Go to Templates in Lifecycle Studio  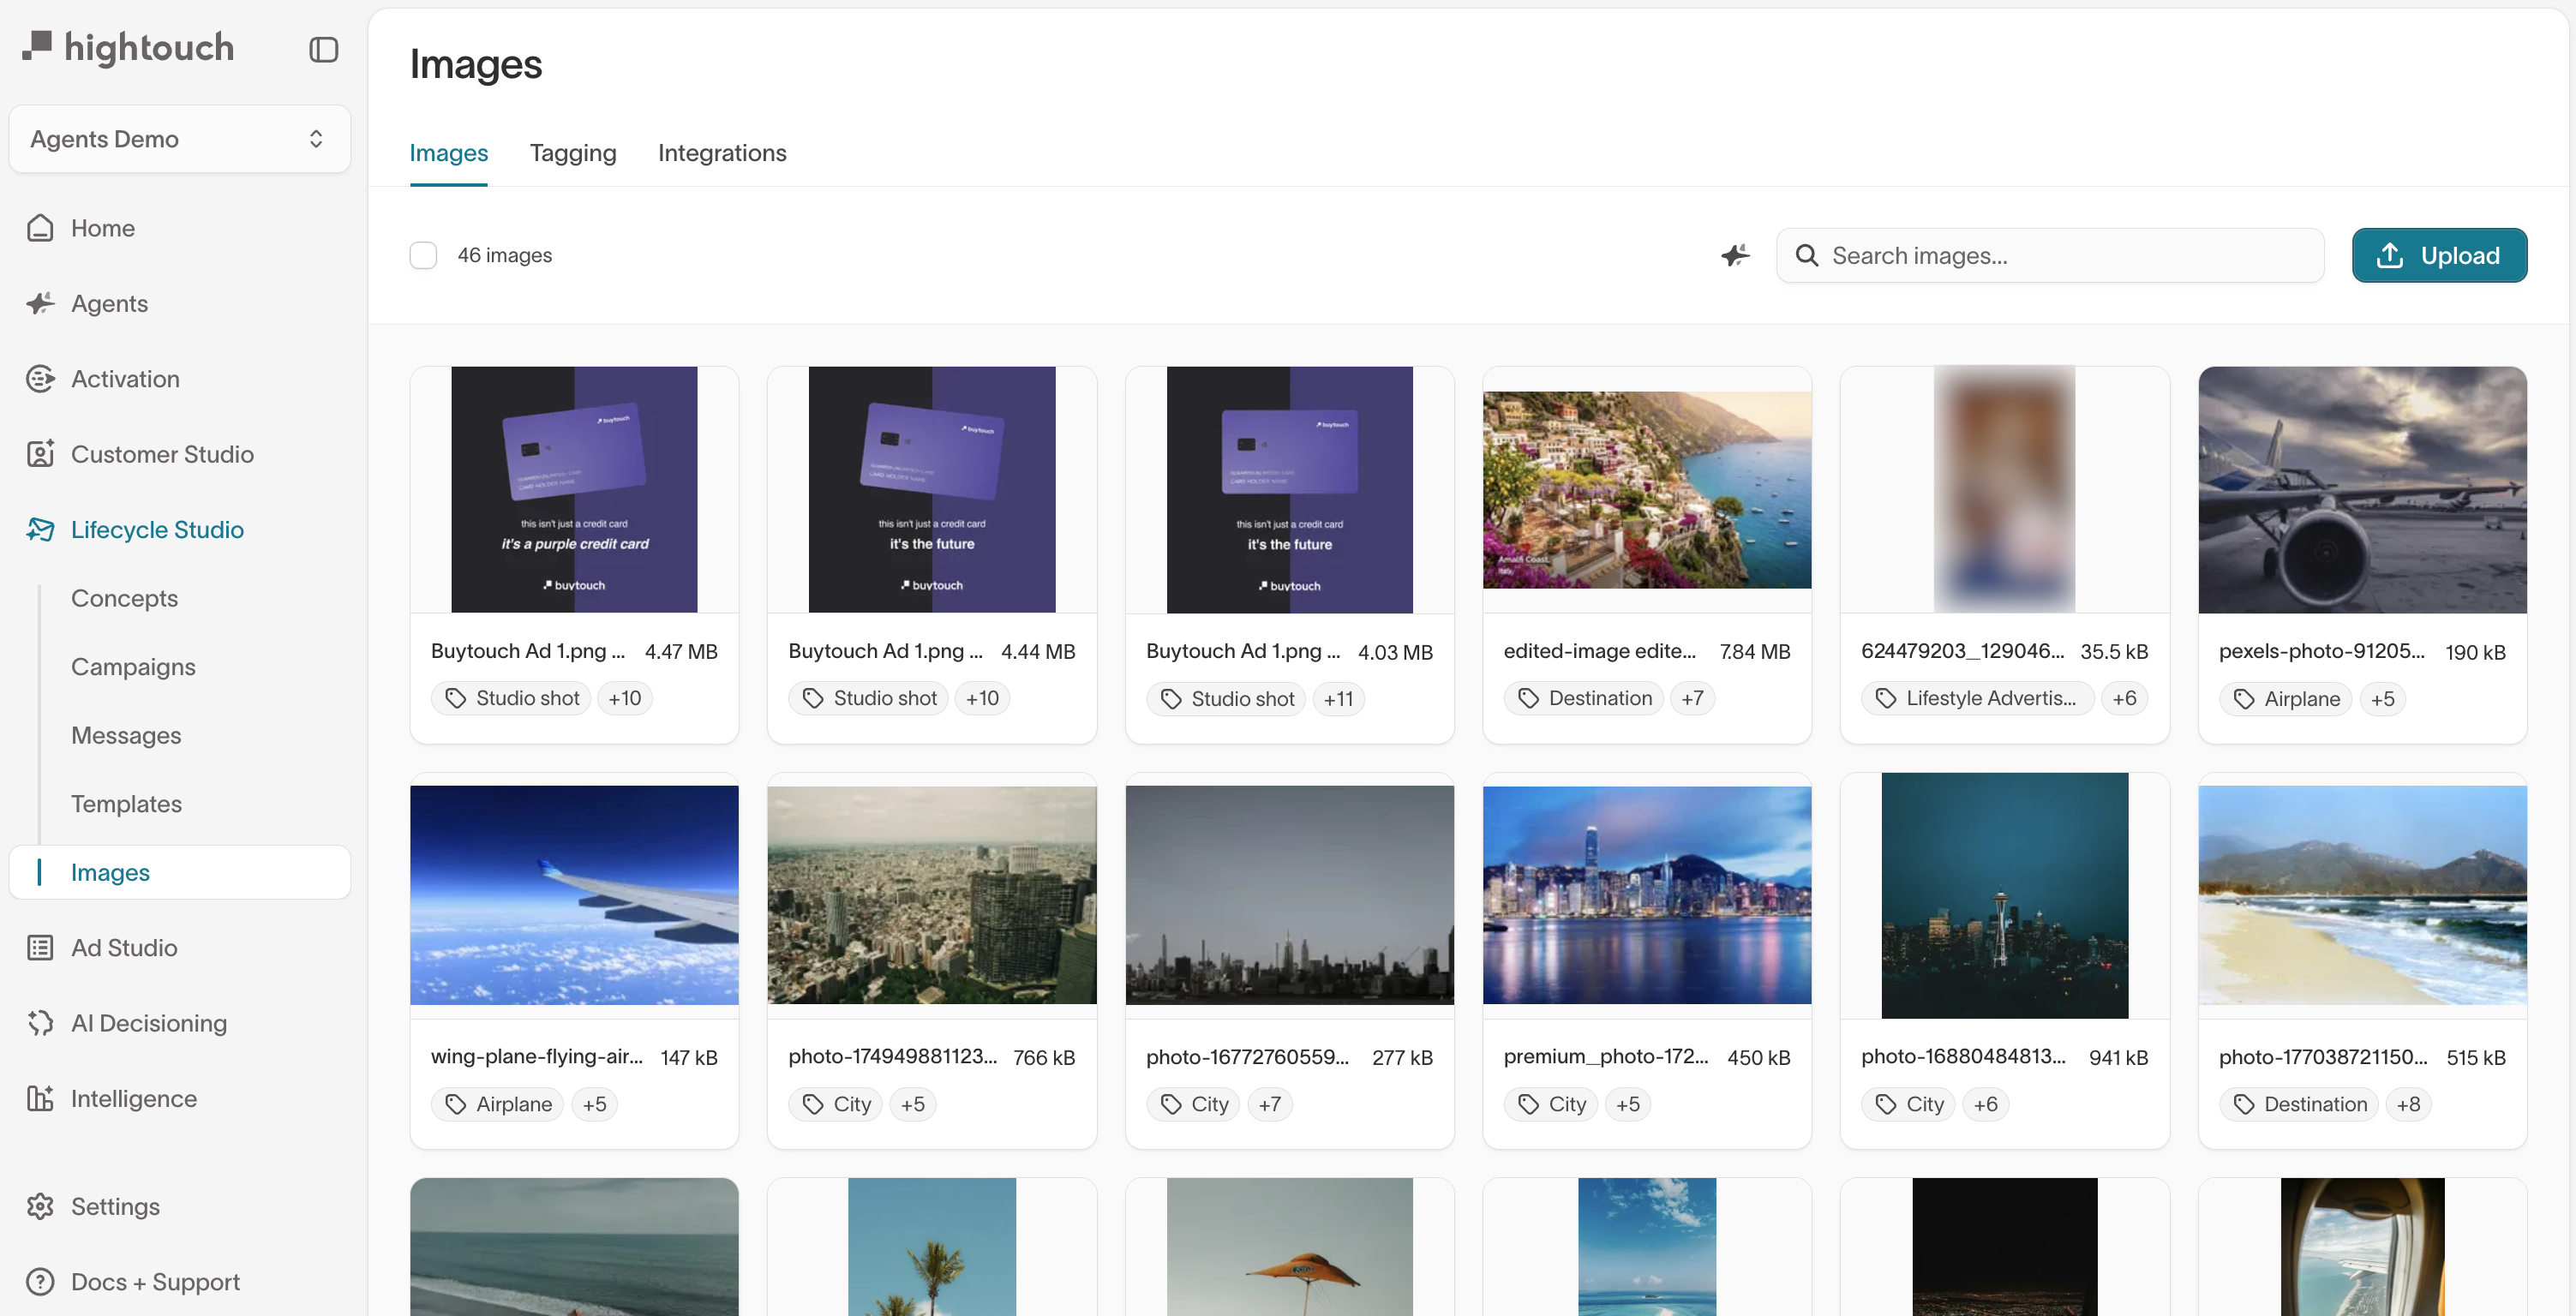coord(126,804)
